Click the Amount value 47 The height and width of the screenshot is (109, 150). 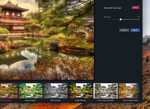[138, 17]
